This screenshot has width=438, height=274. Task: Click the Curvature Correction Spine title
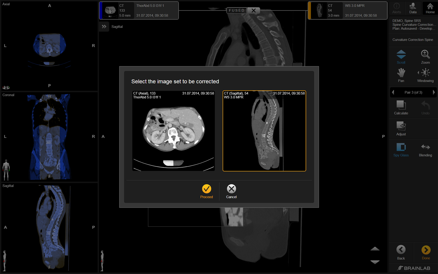(x=413, y=40)
